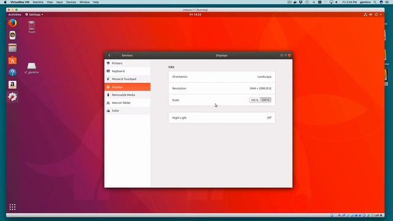Open the Night Light settings row
393x221 pixels.
coord(222,118)
